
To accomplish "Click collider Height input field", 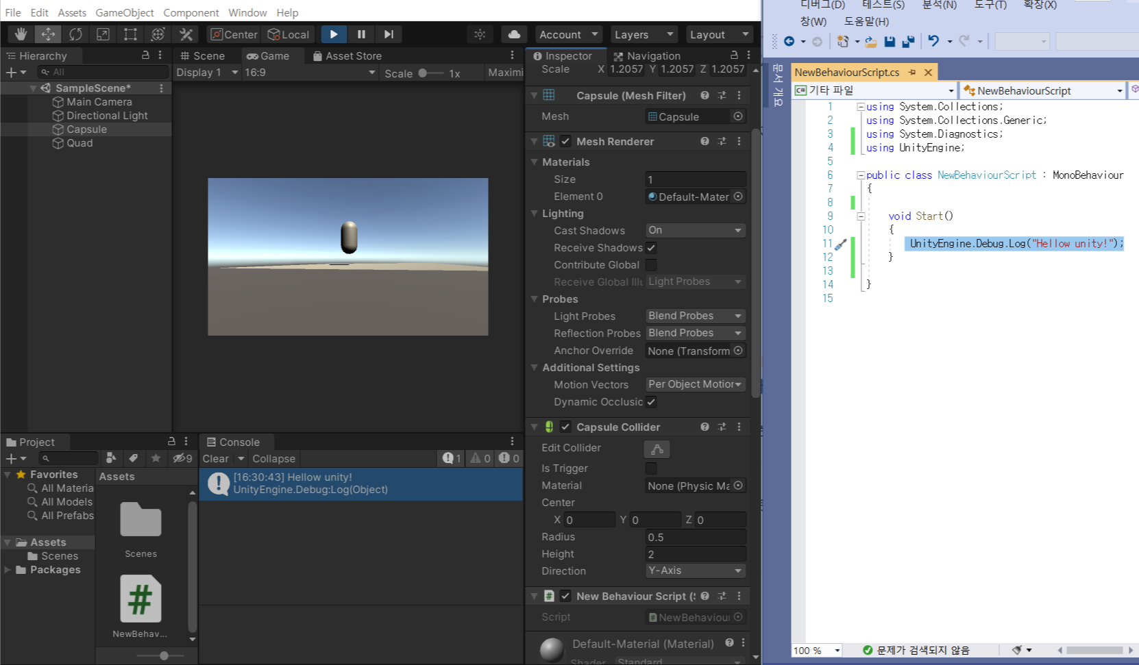I will [x=696, y=554].
